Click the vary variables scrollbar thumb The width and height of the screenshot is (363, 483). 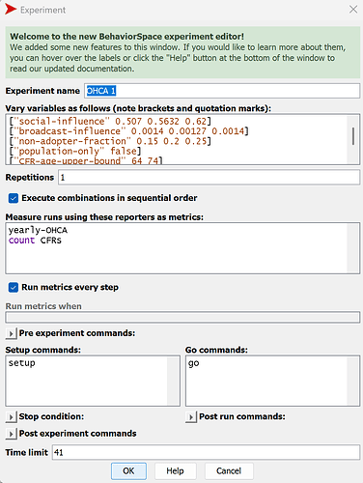tap(353, 136)
